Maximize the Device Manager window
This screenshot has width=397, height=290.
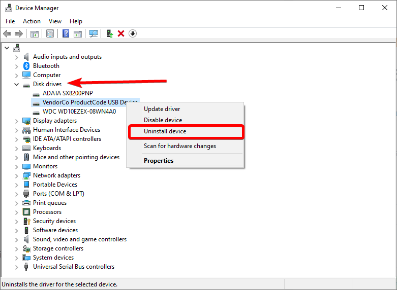(361, 8)
